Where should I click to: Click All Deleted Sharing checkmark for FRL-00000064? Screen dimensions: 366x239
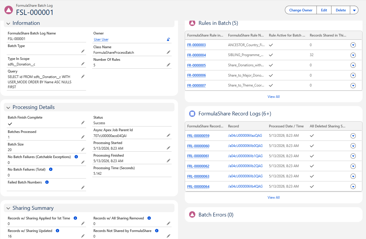pos(312,186)
